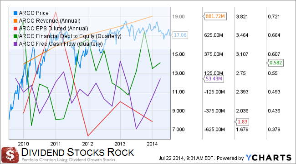Viewport: 296px width, 164px height.
Task: Click the 9.000 price axis value
Action: click(179, 111)
